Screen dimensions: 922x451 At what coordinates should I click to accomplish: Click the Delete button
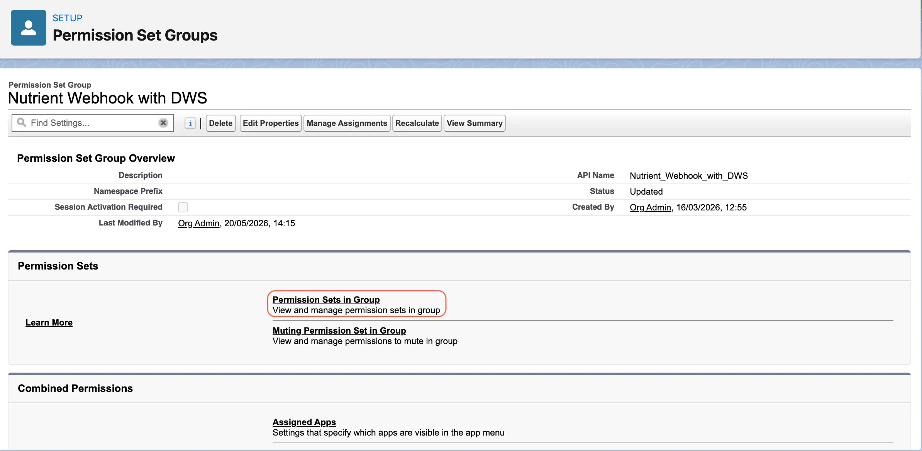click(x=221, y=123)
